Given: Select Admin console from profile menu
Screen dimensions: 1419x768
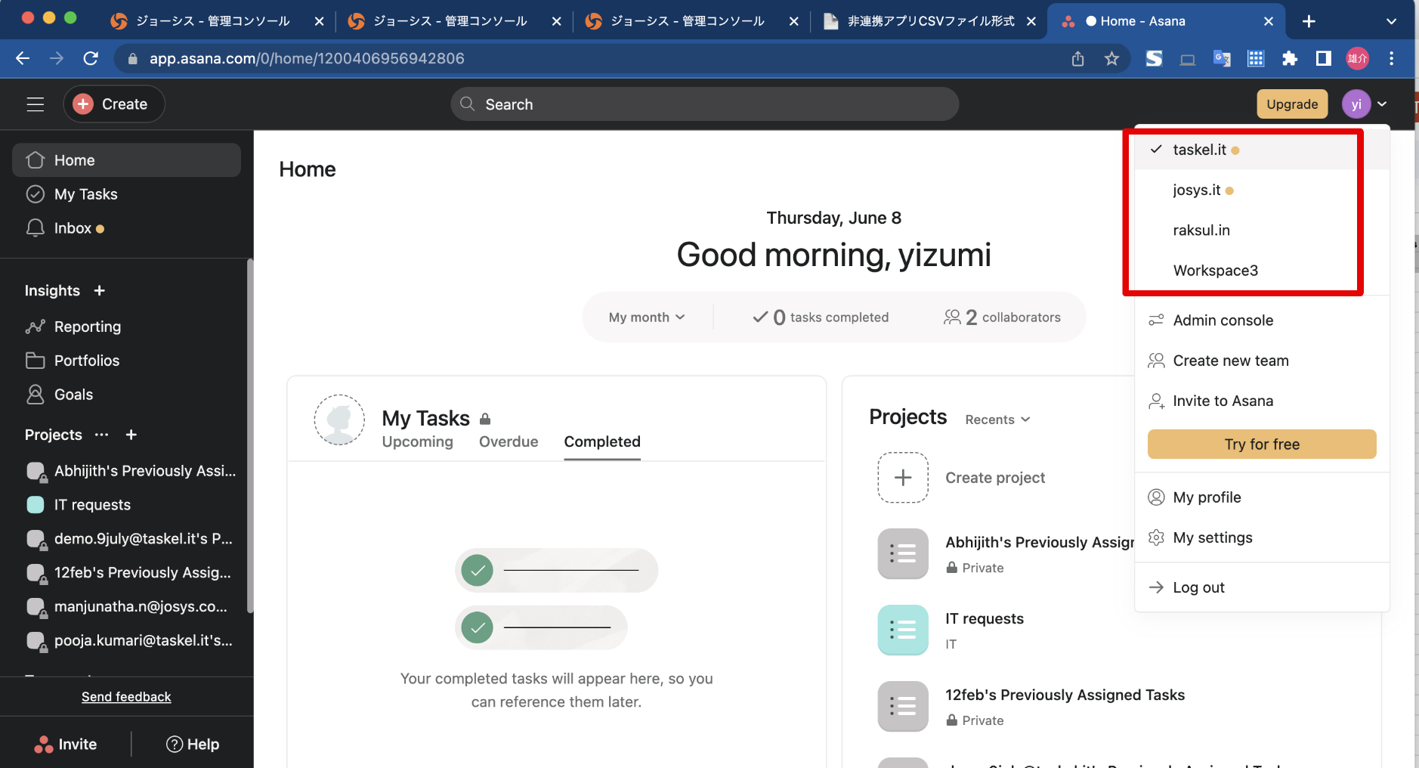Looking at the screenshot, I should 1223,321.
